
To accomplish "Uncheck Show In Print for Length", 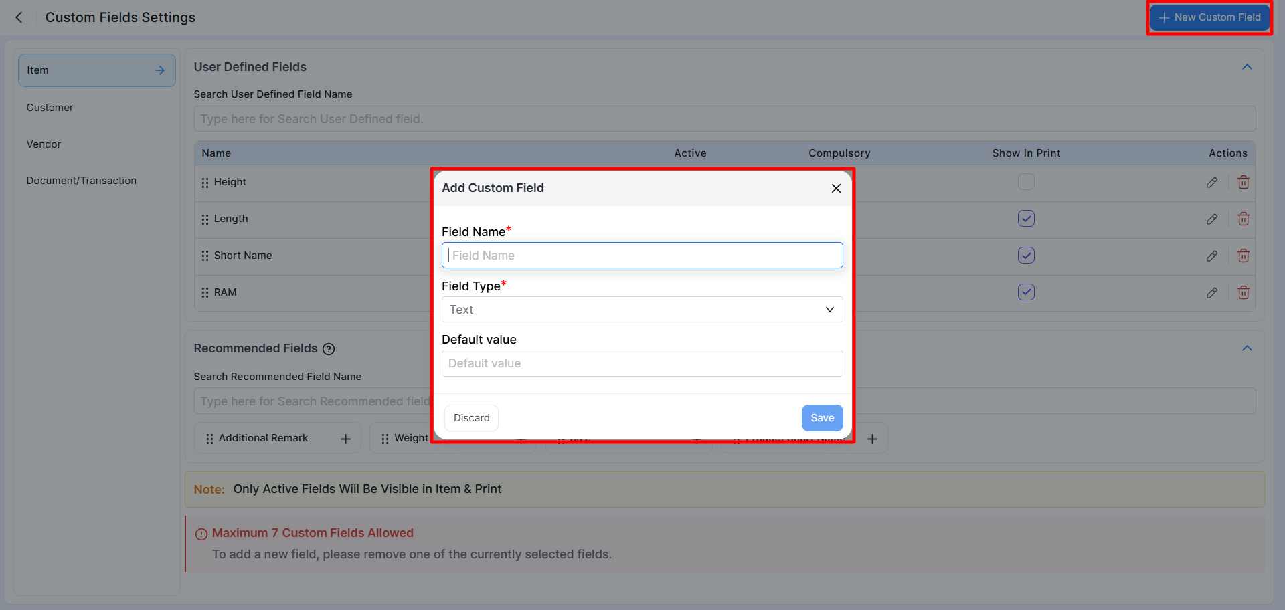I will click(x=1026, y=219).
